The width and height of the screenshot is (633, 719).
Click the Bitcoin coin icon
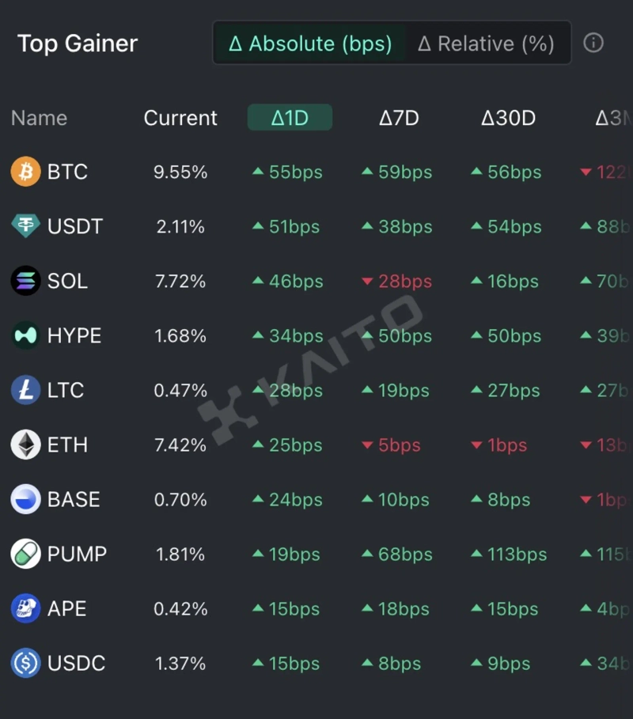click(25, 172)
